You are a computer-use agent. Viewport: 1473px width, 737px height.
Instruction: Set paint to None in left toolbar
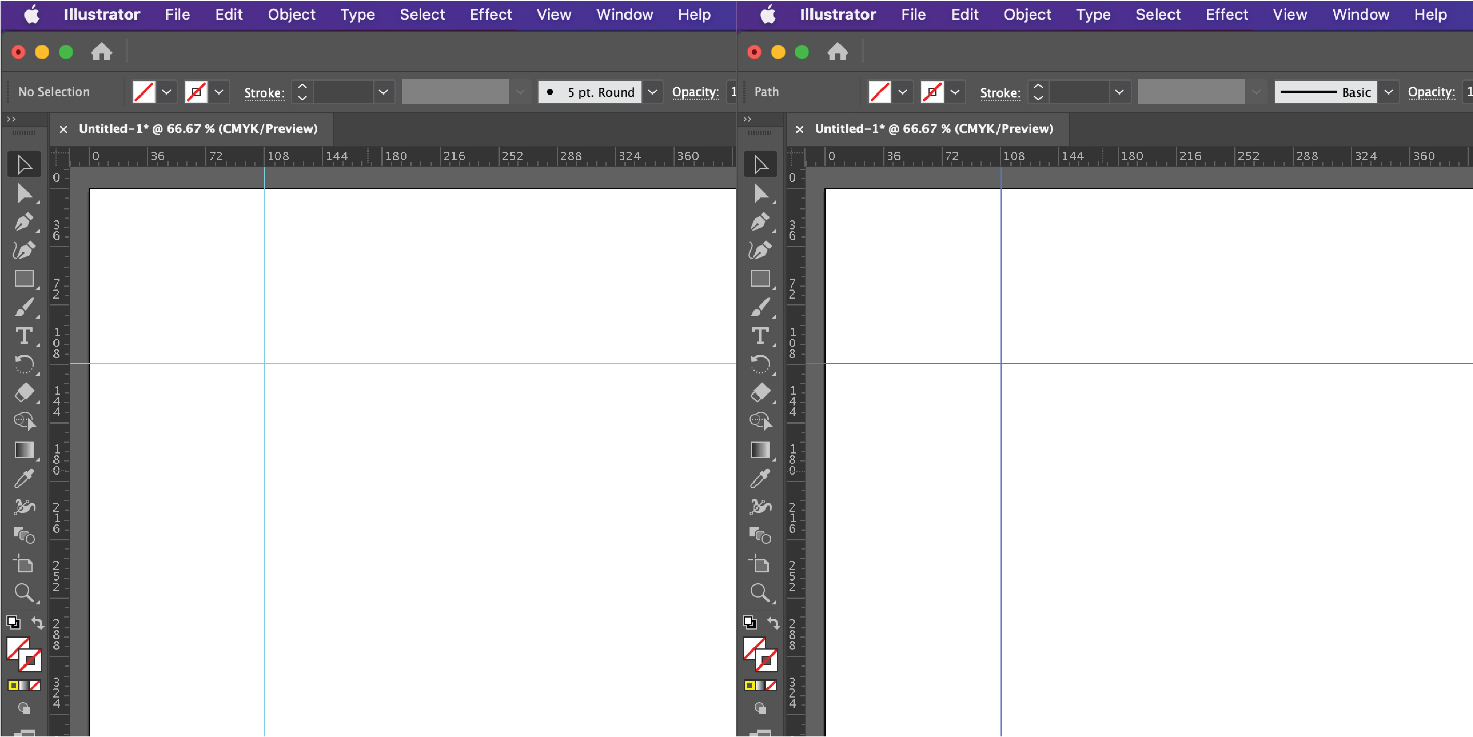[x=35, y=685]
